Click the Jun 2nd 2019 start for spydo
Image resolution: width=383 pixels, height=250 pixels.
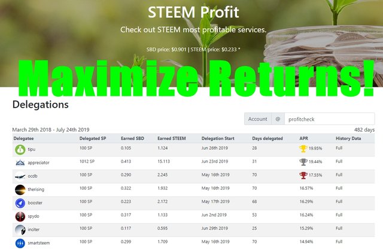tap(214, 215)
